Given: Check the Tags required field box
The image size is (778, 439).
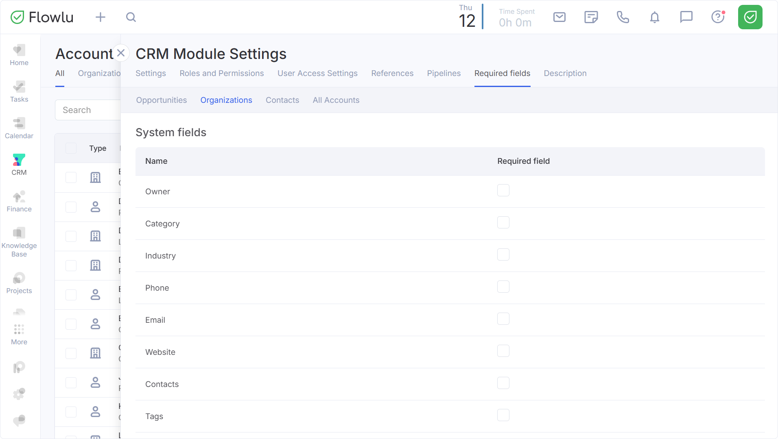Looking at the screenshot, I should (x=503, y=415).
